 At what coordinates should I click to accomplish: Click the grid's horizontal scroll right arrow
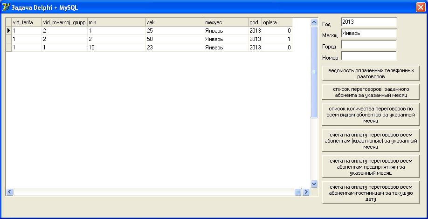point(306,192)
